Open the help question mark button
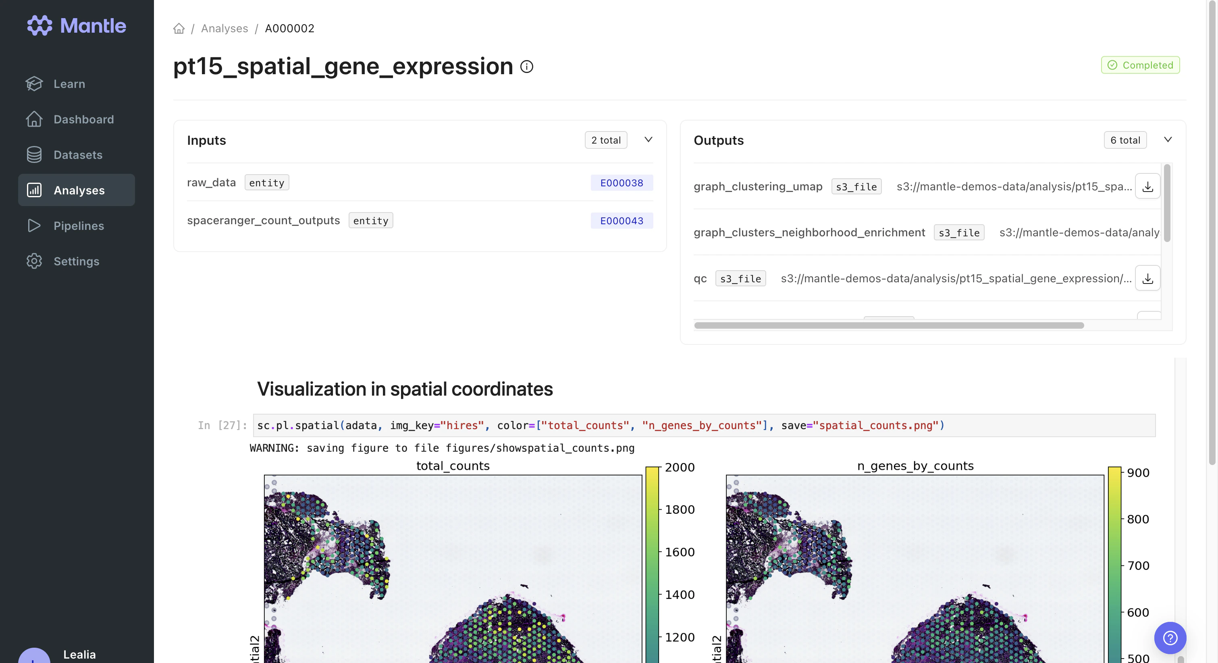 1170,638
